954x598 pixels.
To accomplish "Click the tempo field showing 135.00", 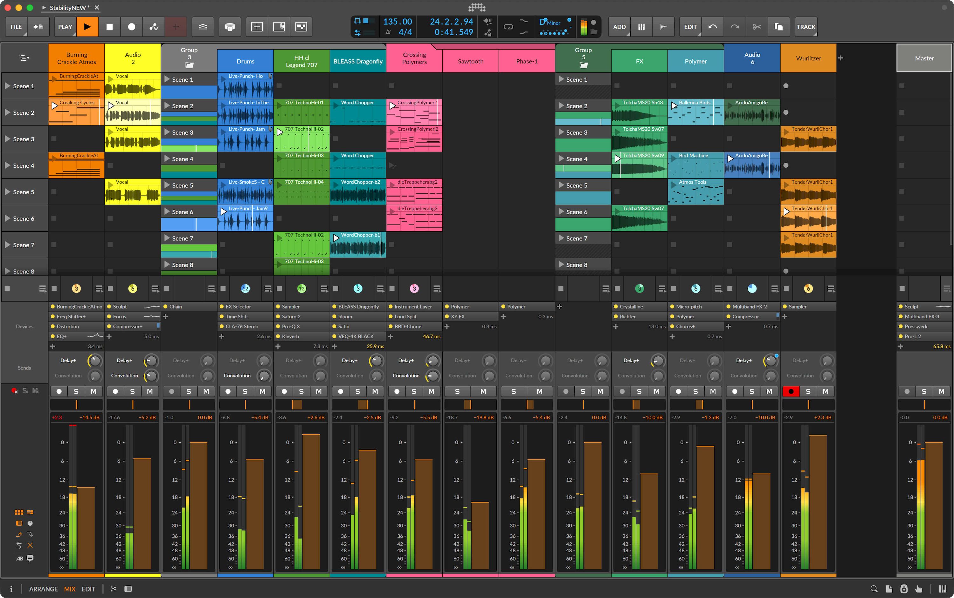I will click(x=397, y=21).
